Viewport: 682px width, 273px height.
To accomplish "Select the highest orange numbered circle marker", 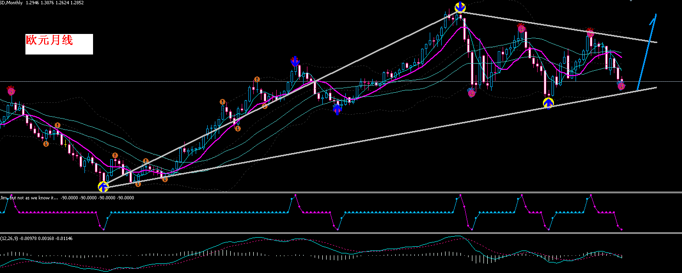I will [x=257, y=79].
